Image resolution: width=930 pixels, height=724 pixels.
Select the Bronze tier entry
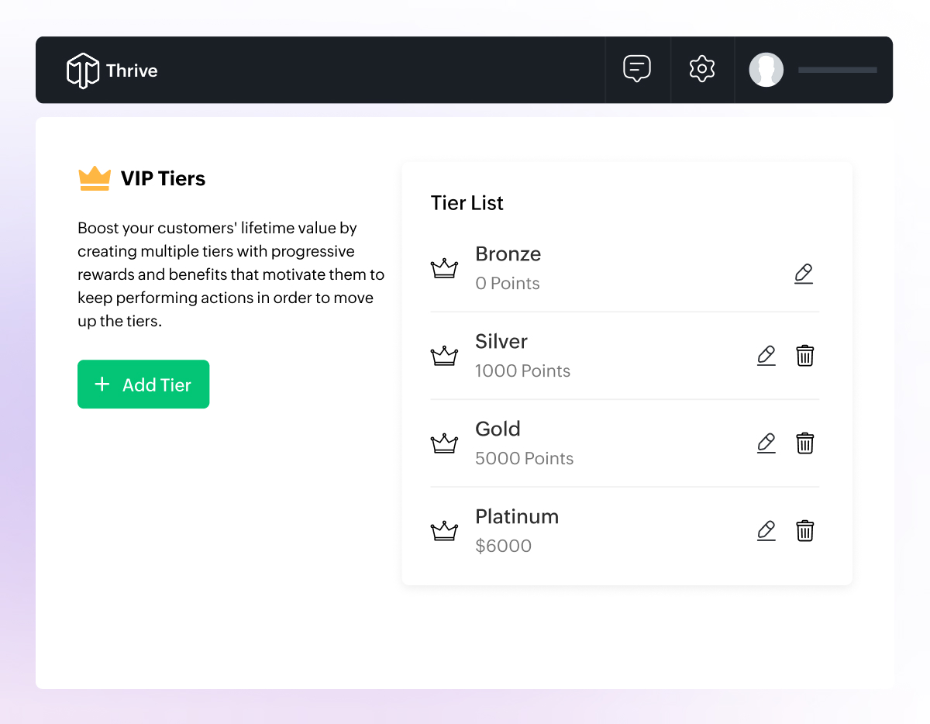(x=508, y=253)
